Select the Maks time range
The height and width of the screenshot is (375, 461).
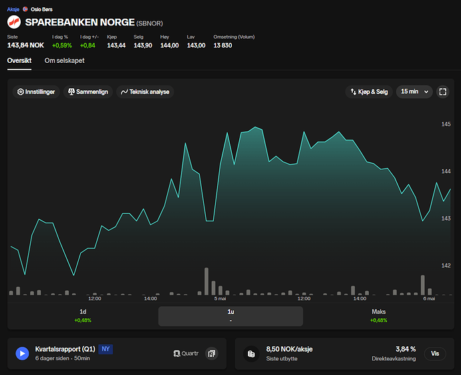point(378,316)
